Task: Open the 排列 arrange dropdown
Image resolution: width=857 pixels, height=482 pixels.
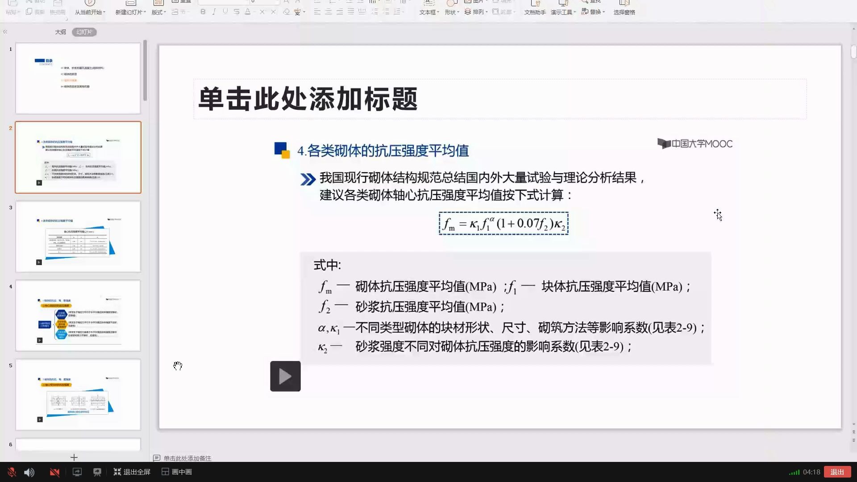Action: [x=476, y=12]
